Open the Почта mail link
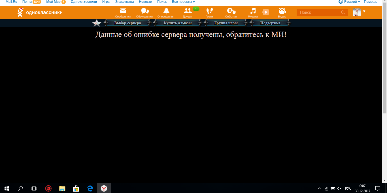 coord(27,2)
